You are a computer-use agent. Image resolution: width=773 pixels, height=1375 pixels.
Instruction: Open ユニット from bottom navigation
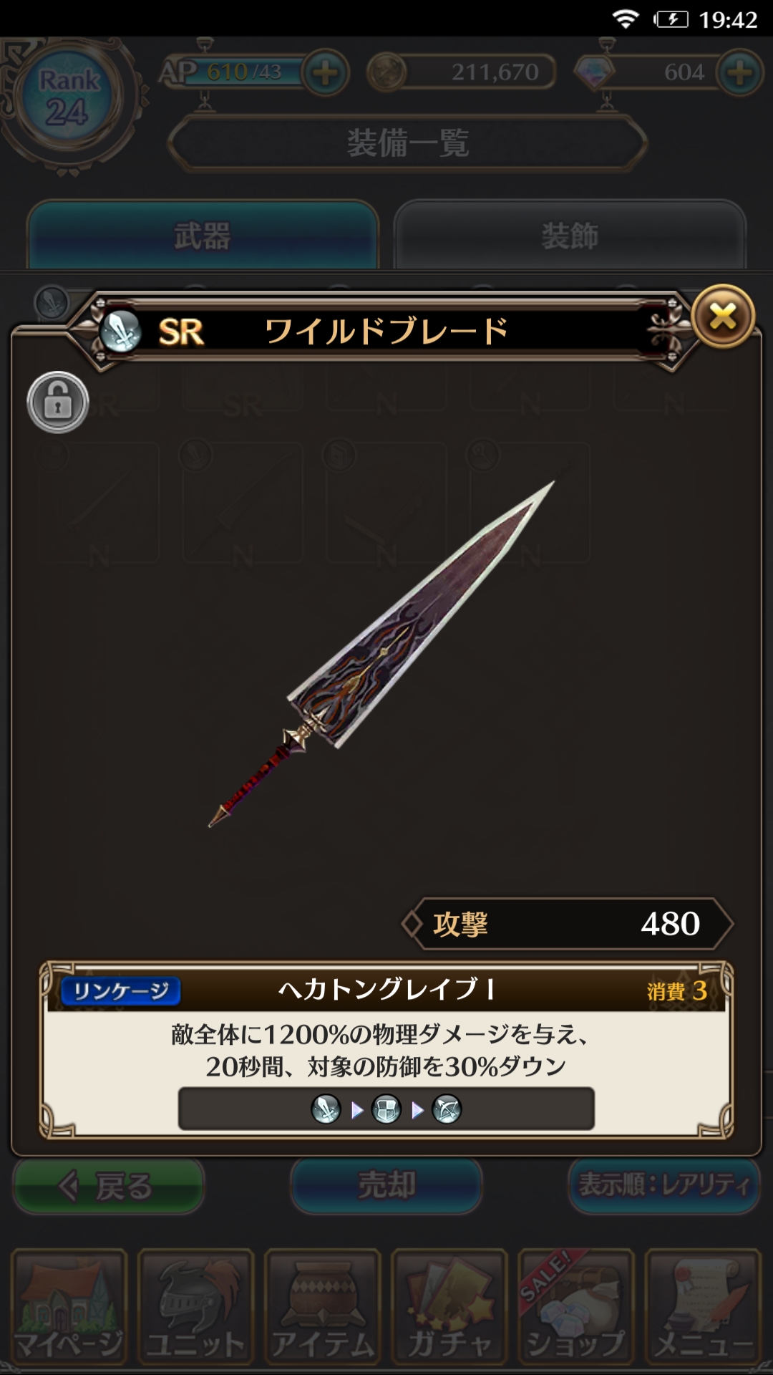click(195, 1308)
